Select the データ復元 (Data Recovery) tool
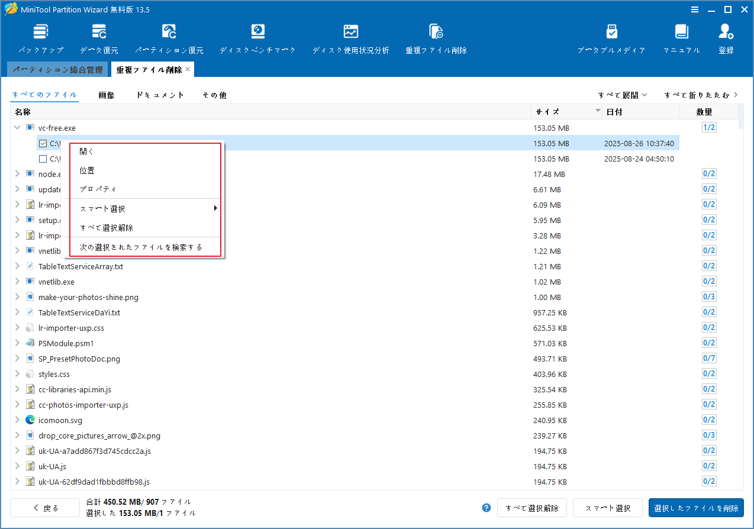This screenshot has width=754, height=529. (x=98, y=37)
